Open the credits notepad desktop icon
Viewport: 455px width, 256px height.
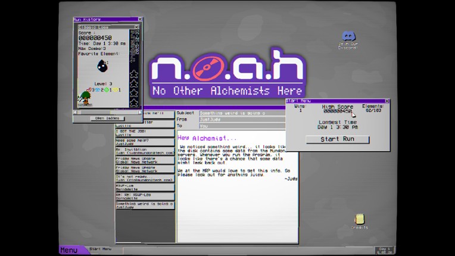tap(359, 220)
